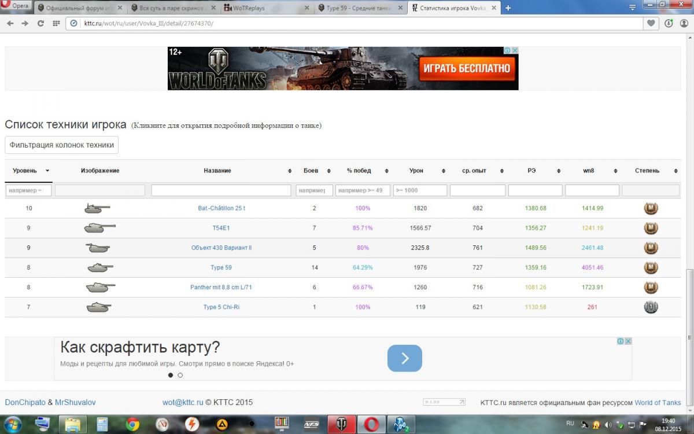694x434 pixels.
Task: Open the tab list menu icon
Action: (633, 8)
